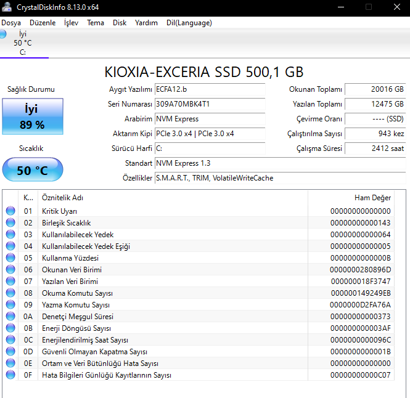Click the CrystalDiskInfo app icon in title bar
Viewport: 410px width, 398px height.
[7, 7]
